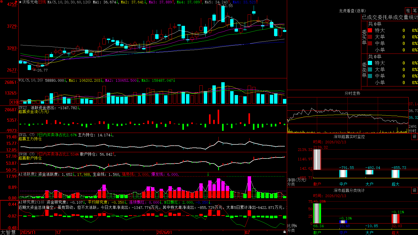Viewport: 418px width, 235px height.
Task: Switch 龙虎看盘 to 笔 tick mode
Action: coord(415,11)
